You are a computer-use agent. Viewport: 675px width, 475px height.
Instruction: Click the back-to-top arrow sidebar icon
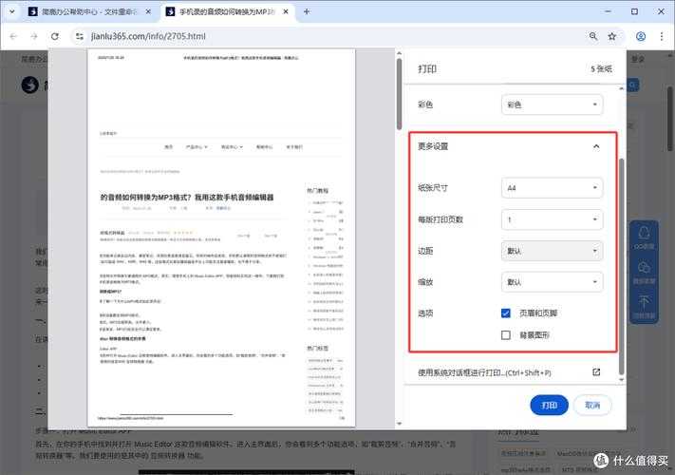[x=644, y=306]
